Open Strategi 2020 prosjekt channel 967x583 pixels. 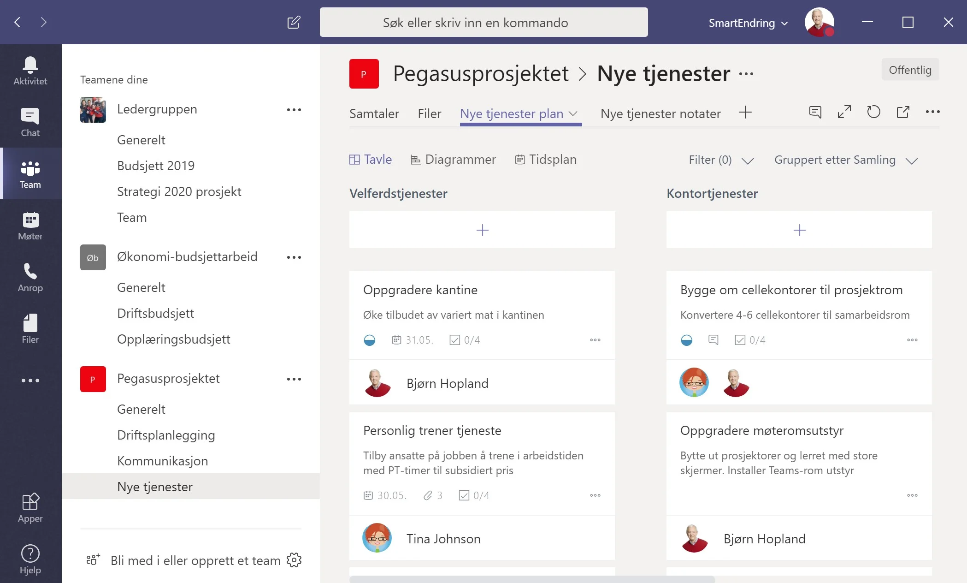tap(179, 191)
